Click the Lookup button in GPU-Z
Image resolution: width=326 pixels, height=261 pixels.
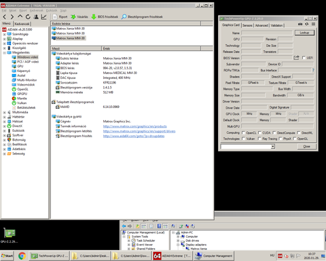click(x=304, y=33)
